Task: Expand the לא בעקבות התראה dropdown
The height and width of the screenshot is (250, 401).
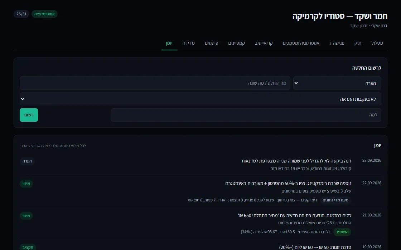Action: pyautogui.click(x=200, y=99)
